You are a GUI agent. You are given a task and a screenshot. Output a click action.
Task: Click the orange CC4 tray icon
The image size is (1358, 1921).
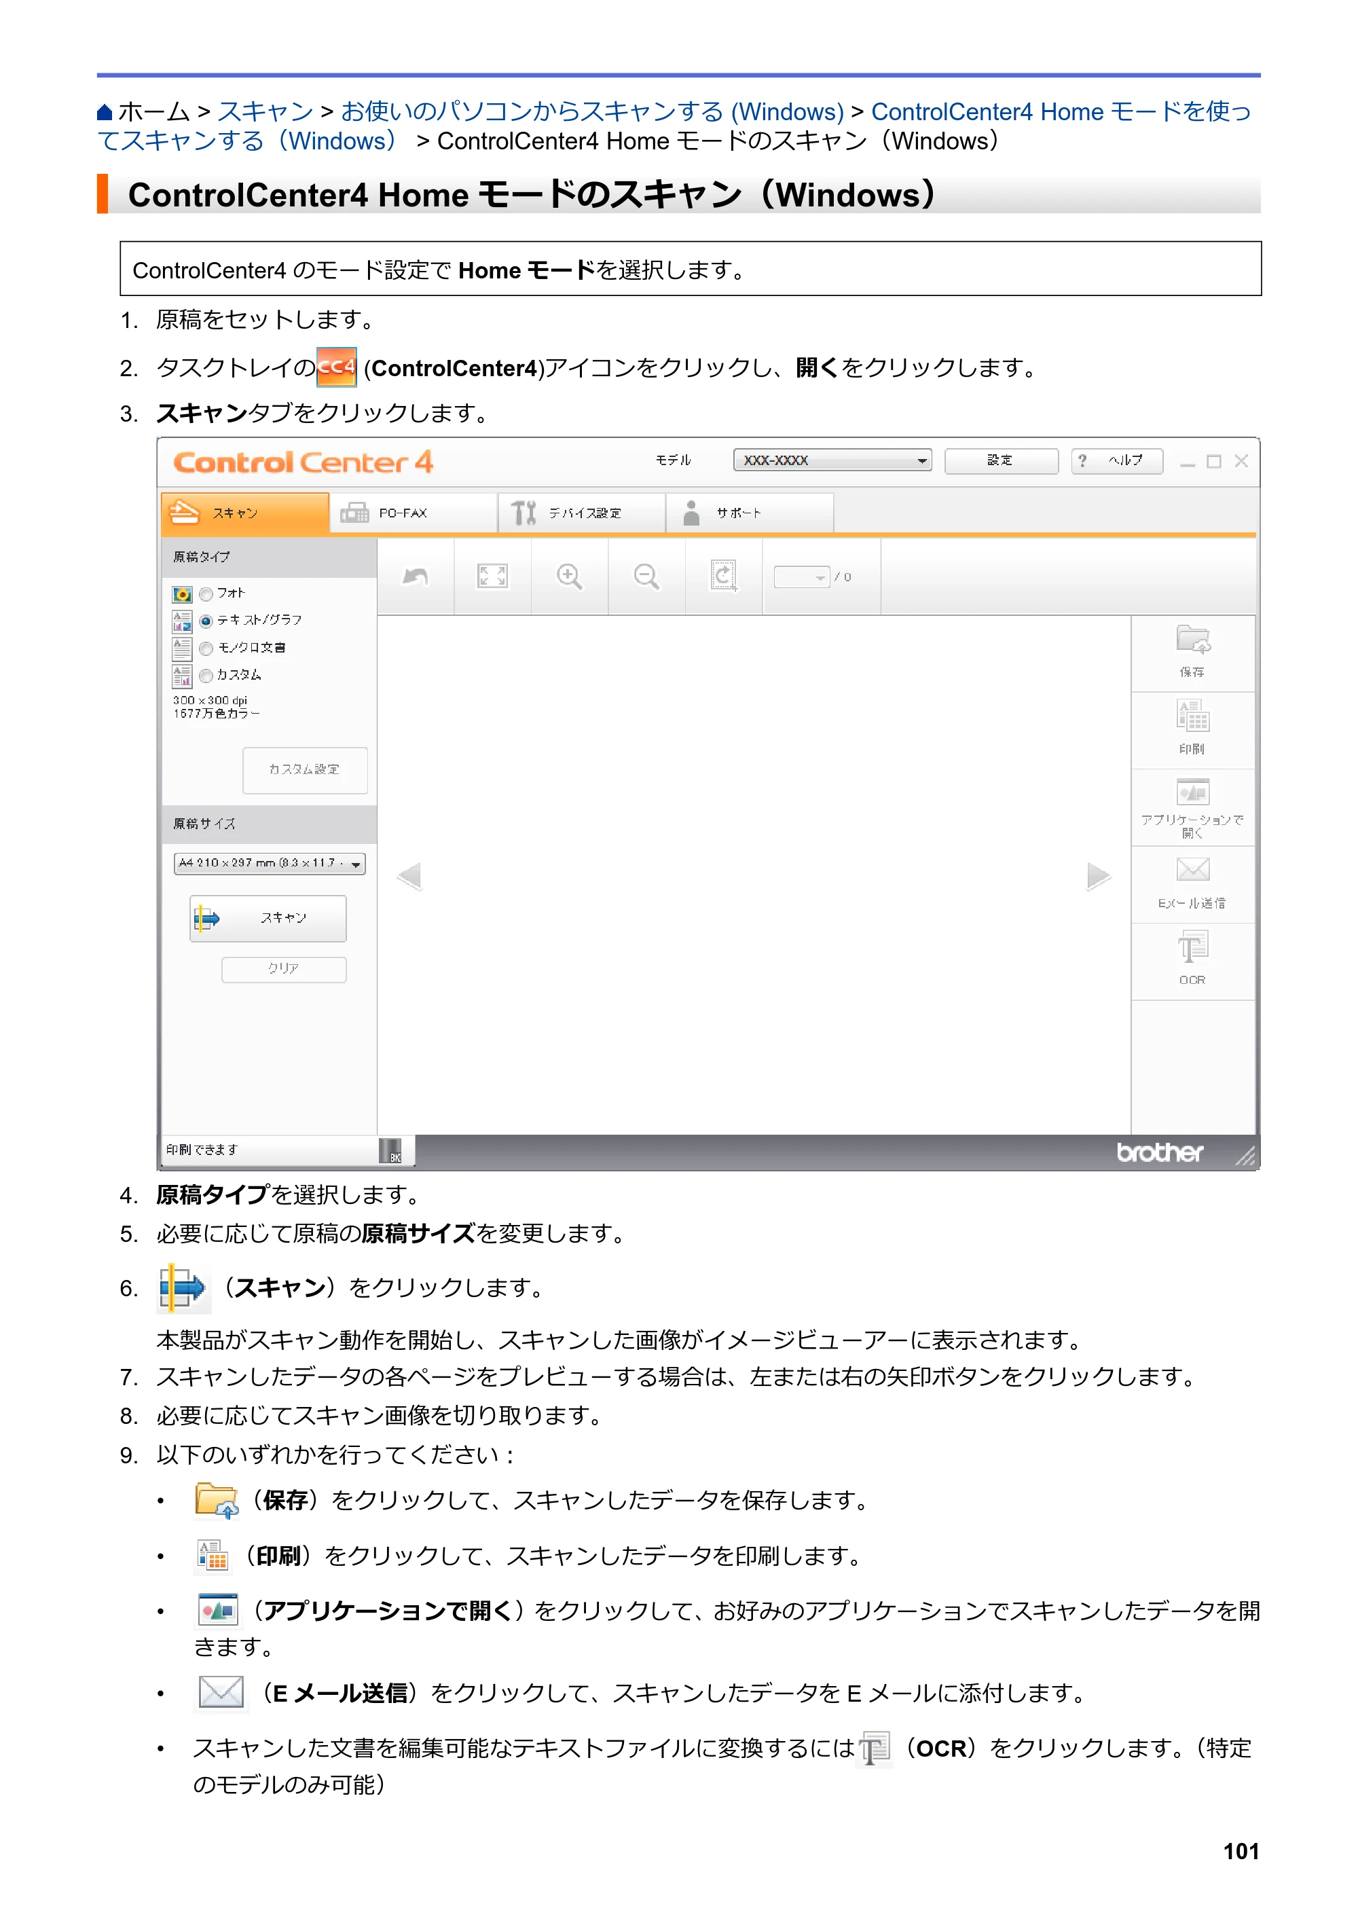click(336, 367)
